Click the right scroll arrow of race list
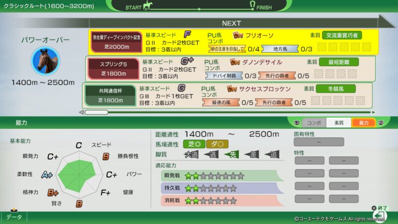Screen dimensions: 398x224 [374, 112]
